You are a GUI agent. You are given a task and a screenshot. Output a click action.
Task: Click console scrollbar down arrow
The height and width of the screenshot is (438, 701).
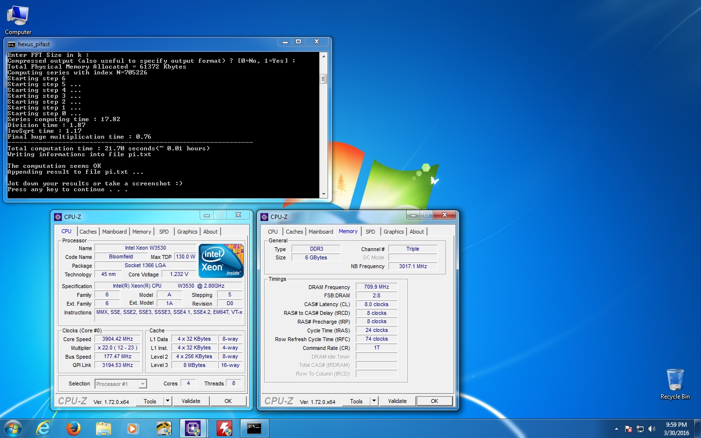coord(324,194)
